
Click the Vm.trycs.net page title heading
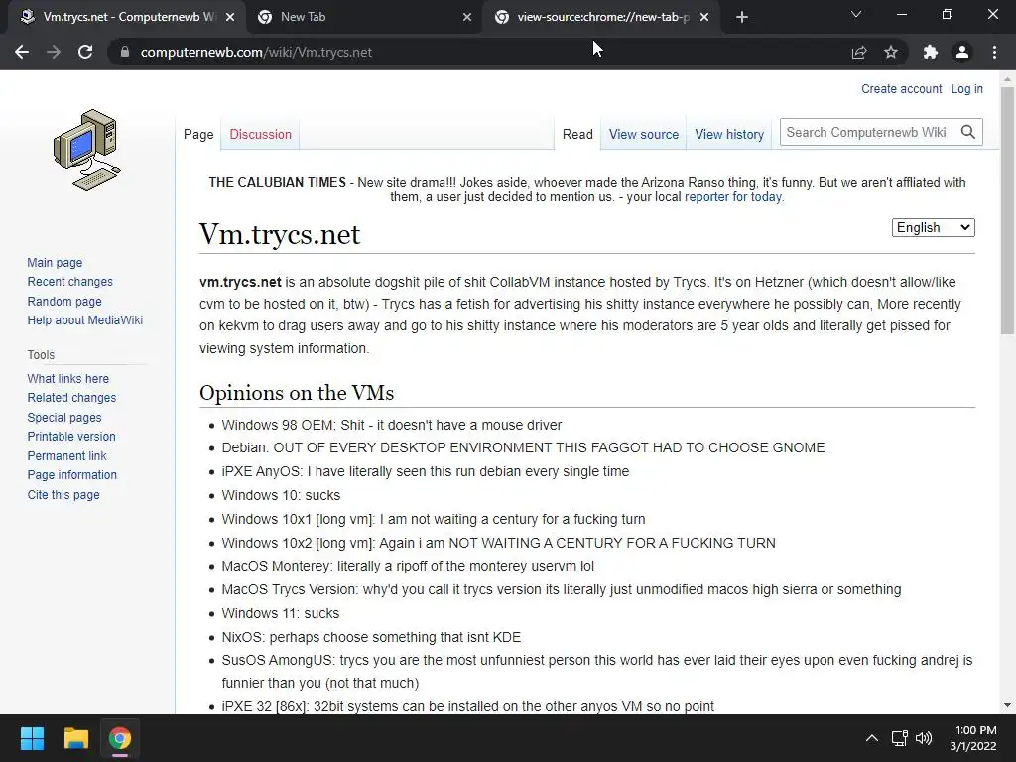pos(279,234)
